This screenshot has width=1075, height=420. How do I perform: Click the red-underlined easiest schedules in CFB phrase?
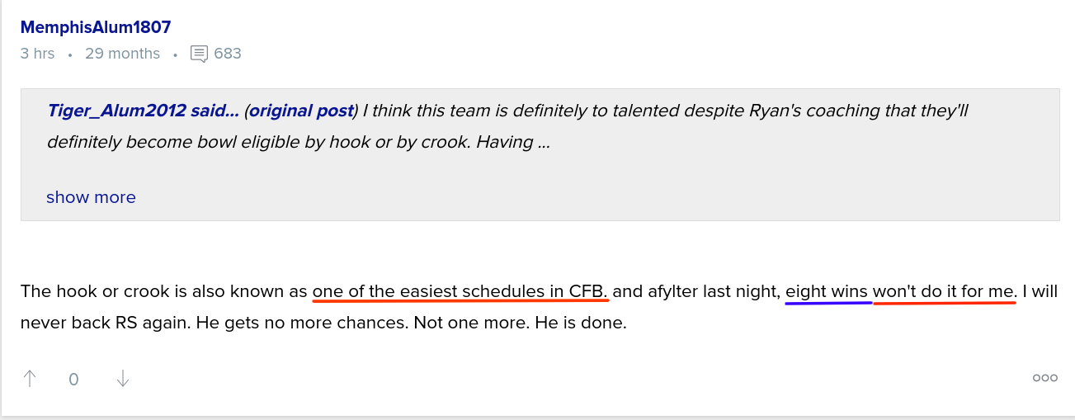[x=460, y=291]
